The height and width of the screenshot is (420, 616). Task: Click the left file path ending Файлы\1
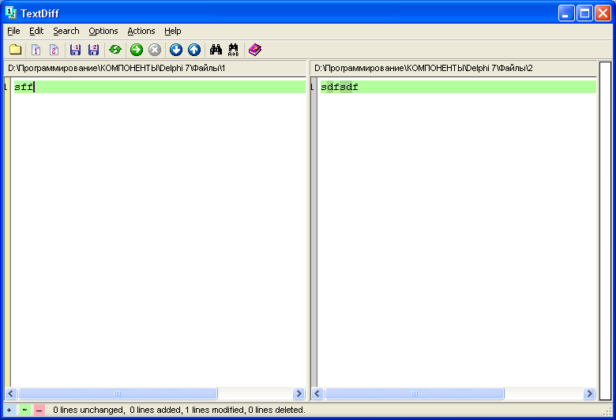tap(116, 68)
